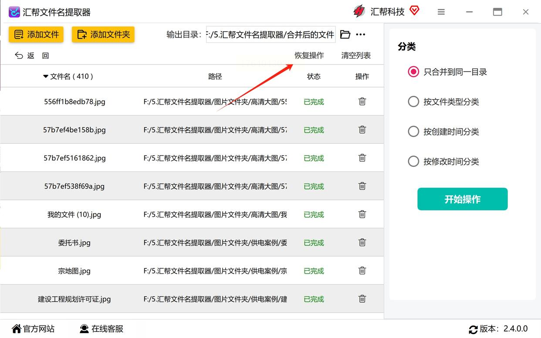Viewport: 541px width, 338px height.
Task: Click the output directory path field
Action: 270,34
